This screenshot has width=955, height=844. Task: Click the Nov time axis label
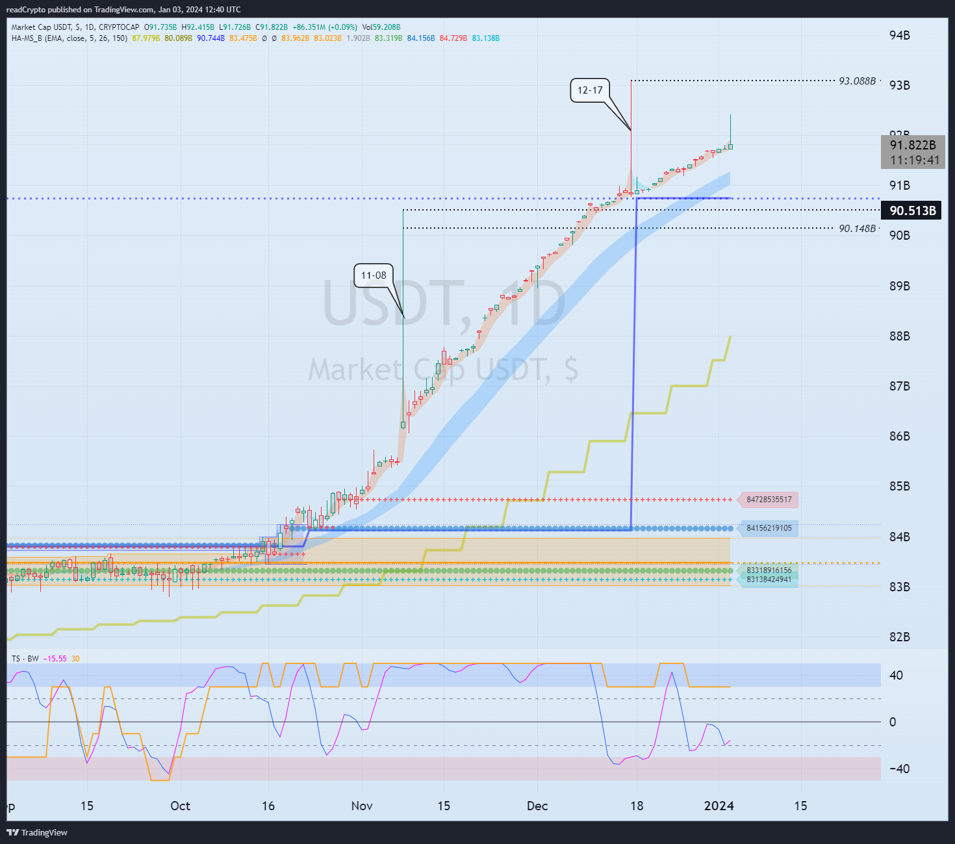click(x=362, y=806)
